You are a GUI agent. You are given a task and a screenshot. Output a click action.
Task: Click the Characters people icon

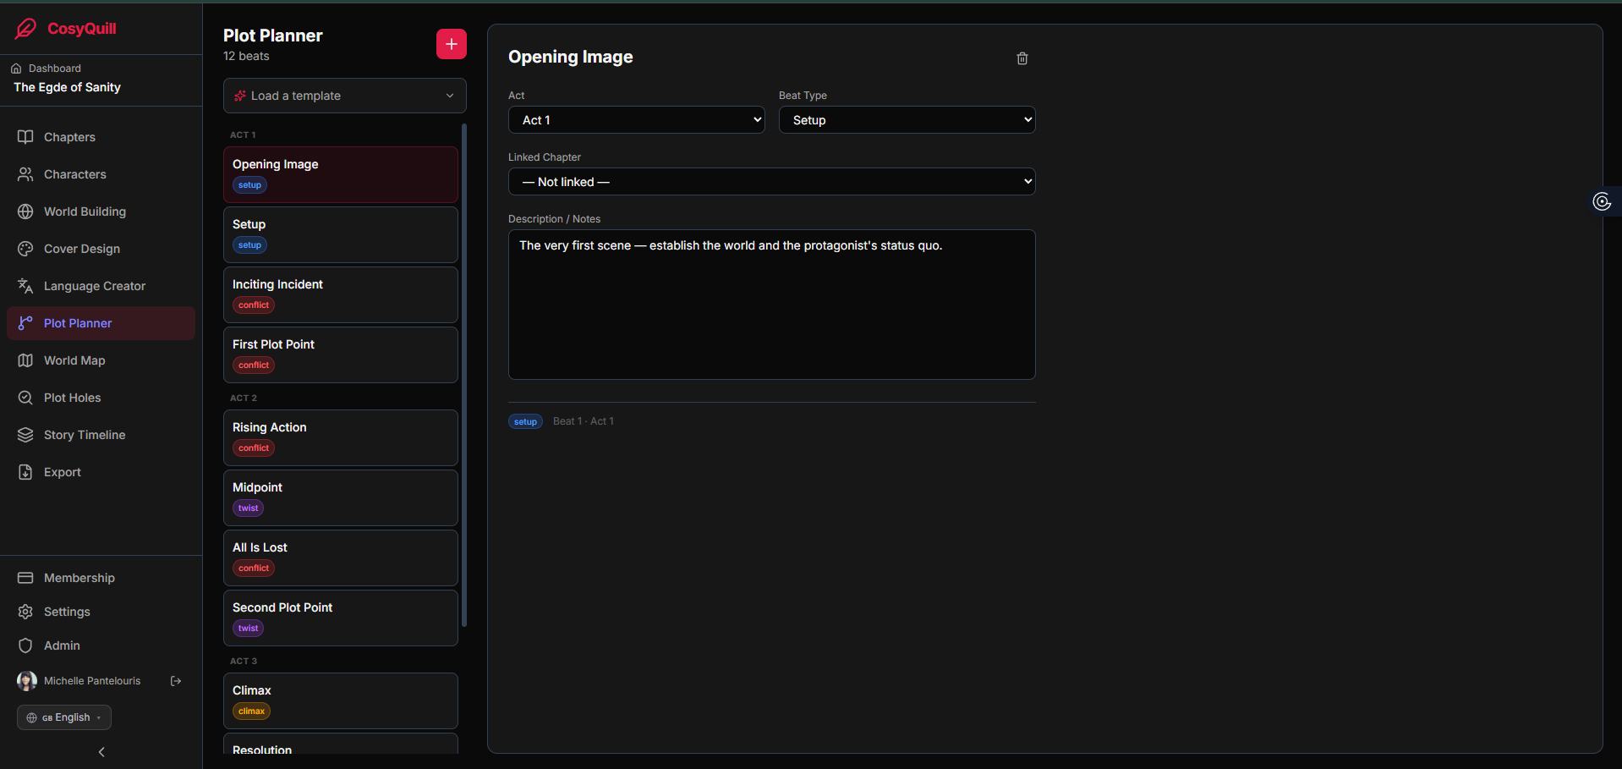pos(25,174)
